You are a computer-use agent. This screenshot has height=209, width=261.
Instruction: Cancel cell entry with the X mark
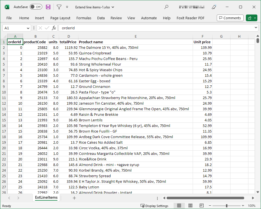tap(40, 28)
